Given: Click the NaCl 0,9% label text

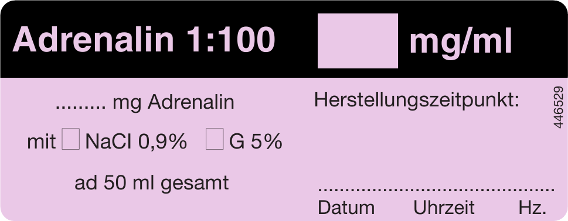Looking at the screenshot, I should pyautogui.click(x=136, y=141).
